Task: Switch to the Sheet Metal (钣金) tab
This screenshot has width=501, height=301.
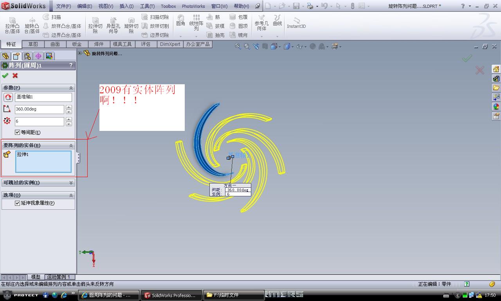Action: (x=77, y=44)
